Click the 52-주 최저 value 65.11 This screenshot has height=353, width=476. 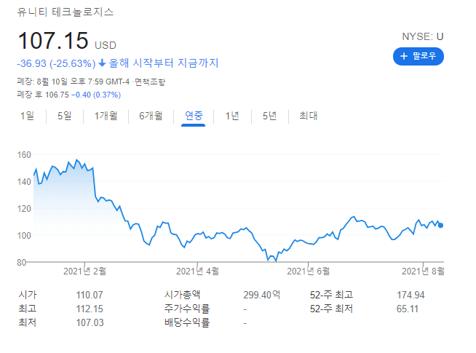pos(408,309)
